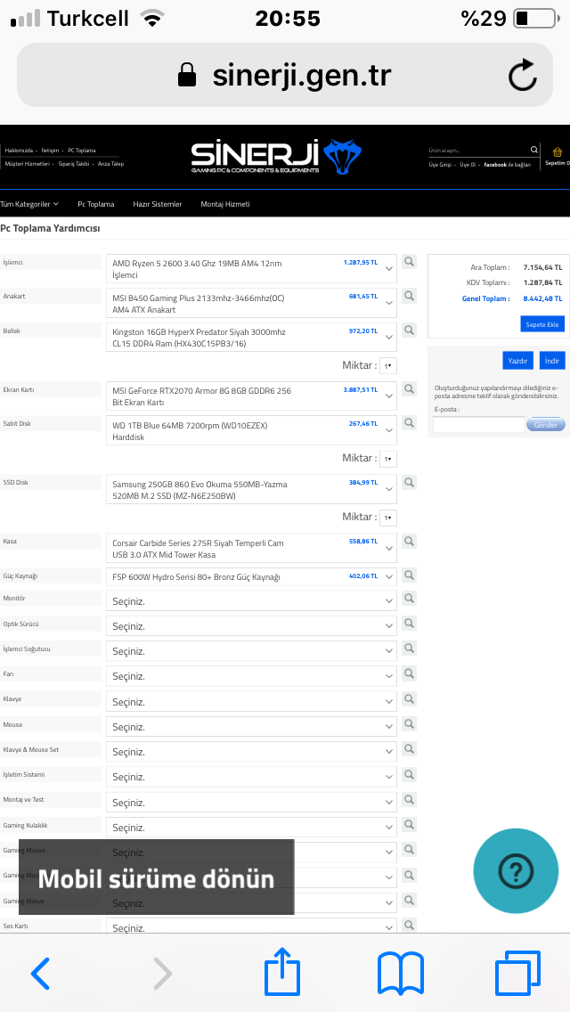Open the Fan Seçiniz dropdown
Viewport: 570px width, 1012px height.
pyautogui.click(x=251, y=676)
